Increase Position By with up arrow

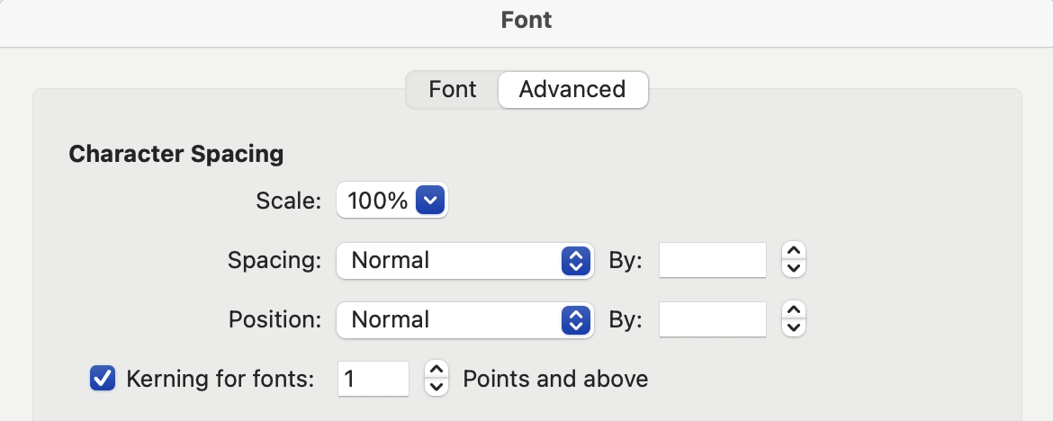pyautogui.click(x=793, y=310)
